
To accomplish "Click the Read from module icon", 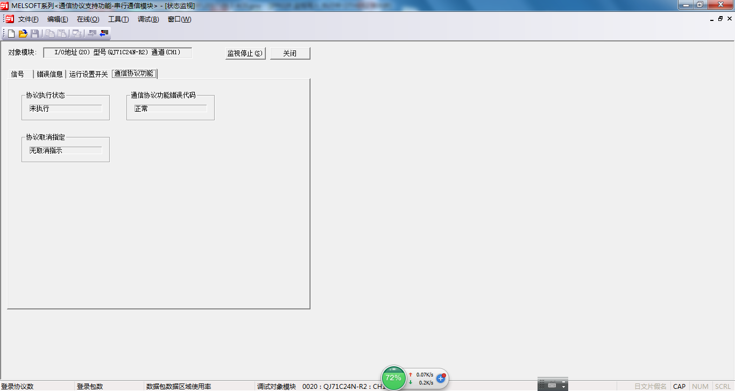I will (104, 34).
